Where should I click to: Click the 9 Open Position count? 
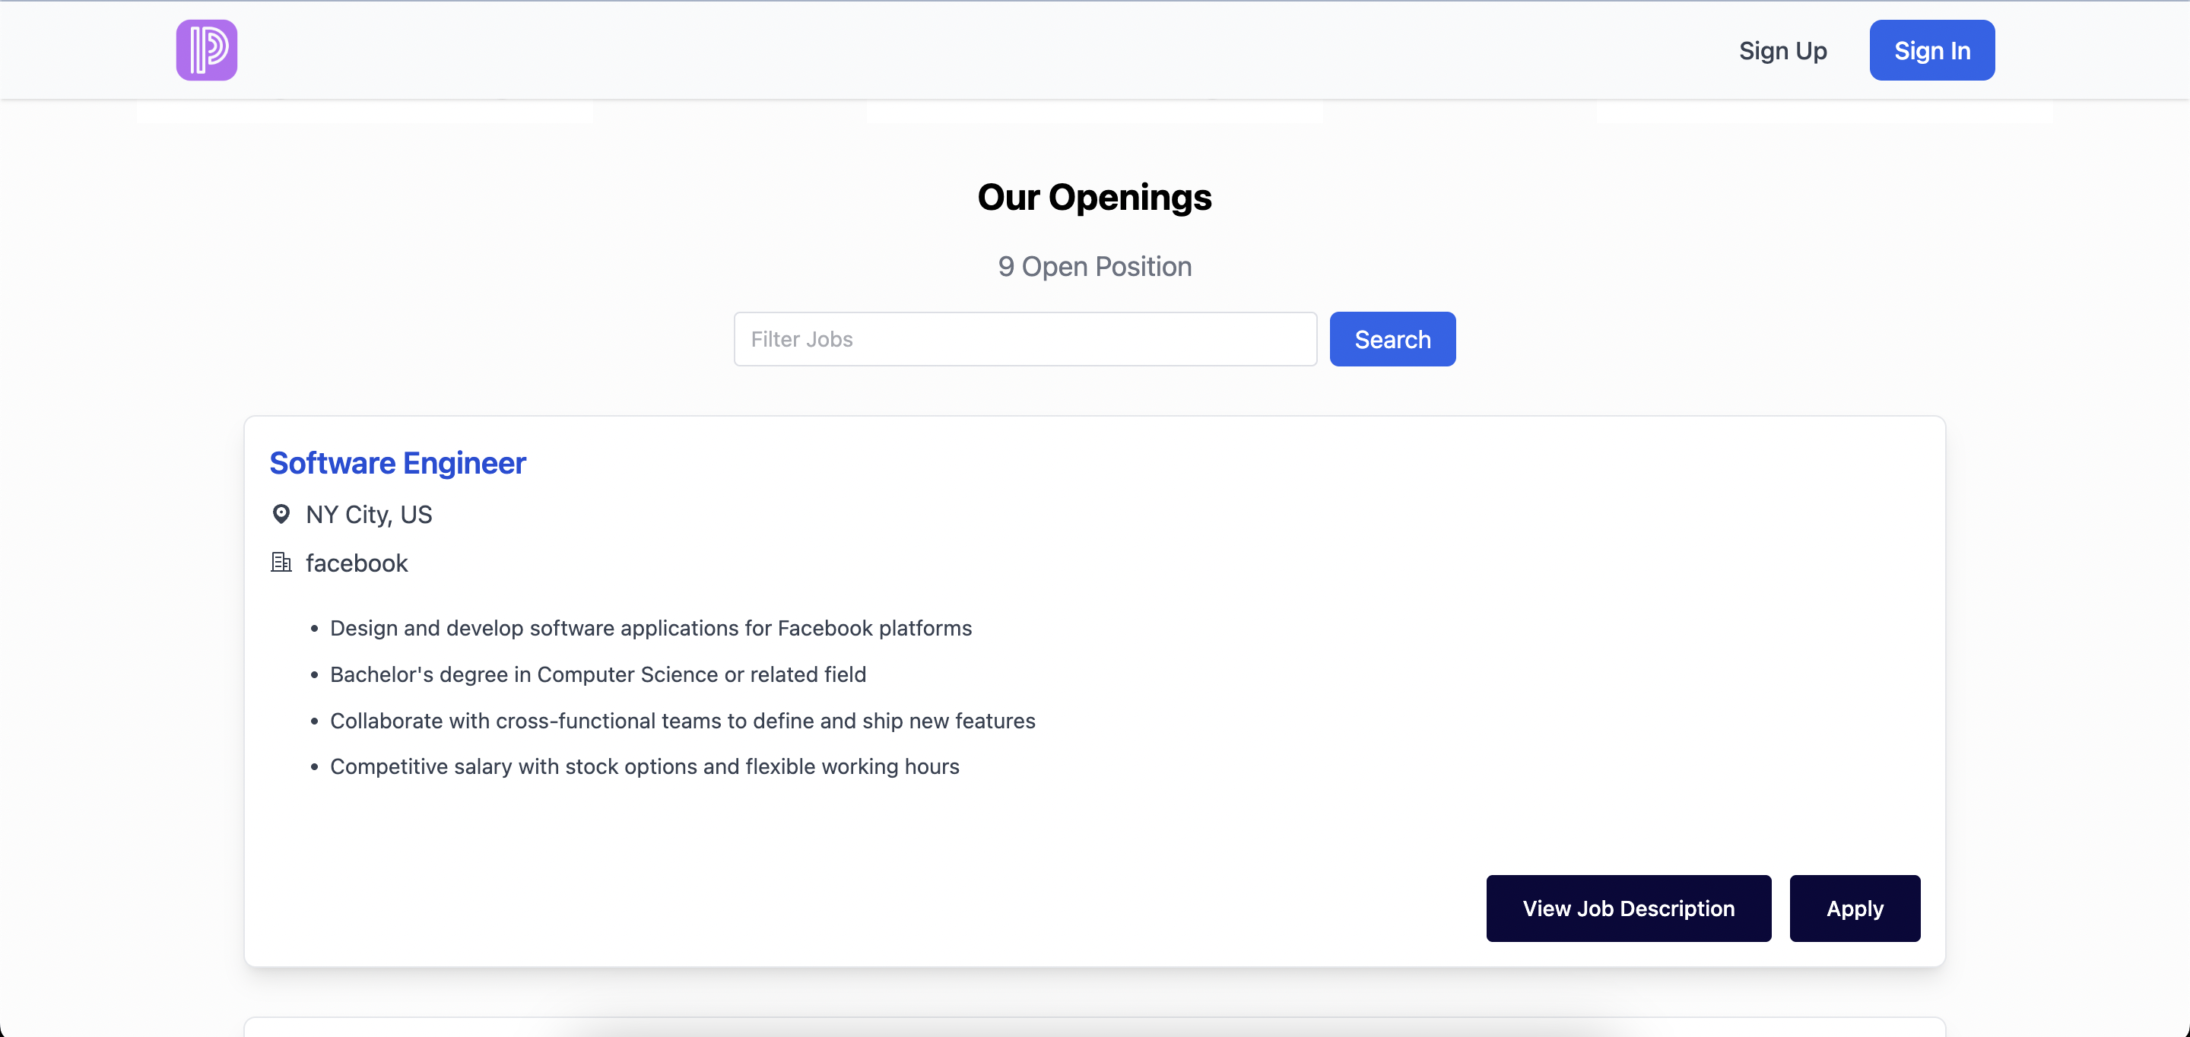1094,267
